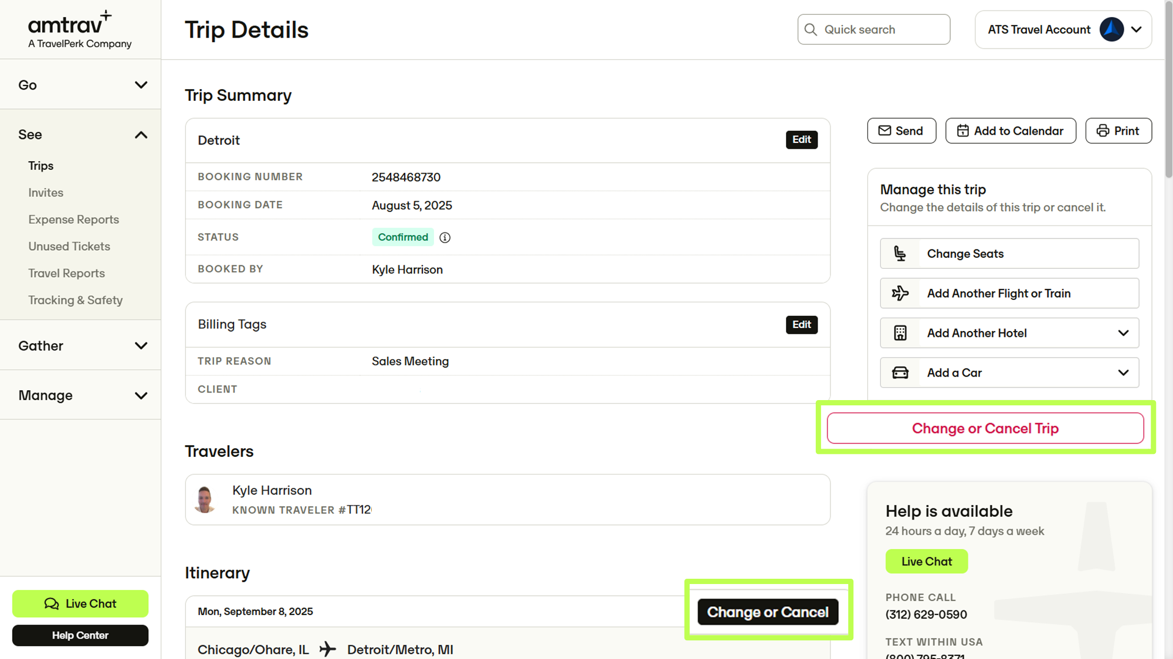The height and width of the screenshot is (659, 1173).
Task: Click Kyle Harrison's traveler photo
Action: pos(205,500)
